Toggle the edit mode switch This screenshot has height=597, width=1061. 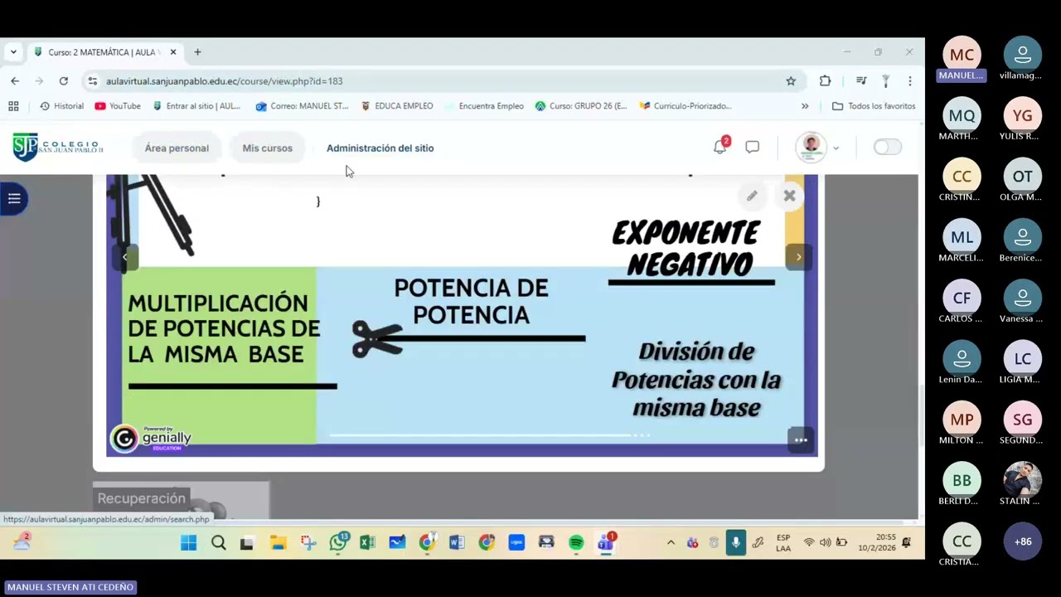tap(888, 147)
